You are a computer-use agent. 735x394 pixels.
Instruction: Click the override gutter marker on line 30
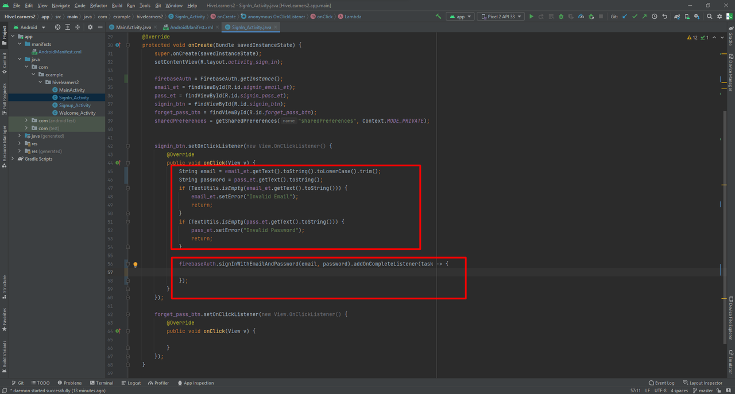tap(118, 45)
